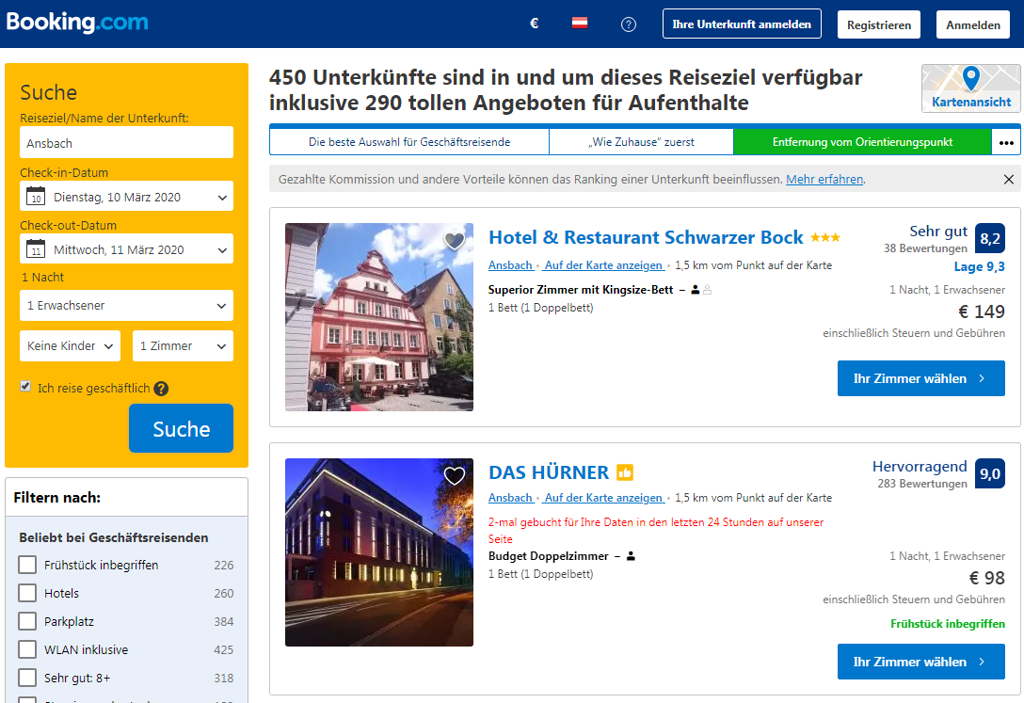1024x703 pixels.
Task: Click '38 Bewertungen' review count
Action: (925, 248)
